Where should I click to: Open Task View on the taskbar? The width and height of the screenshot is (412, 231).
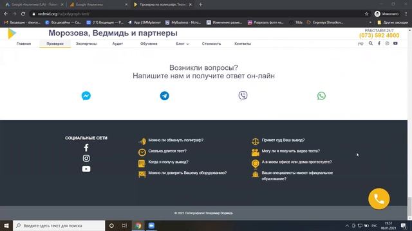(124, 225)
